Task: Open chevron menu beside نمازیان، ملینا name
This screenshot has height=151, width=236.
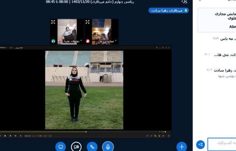Action: 81,41
